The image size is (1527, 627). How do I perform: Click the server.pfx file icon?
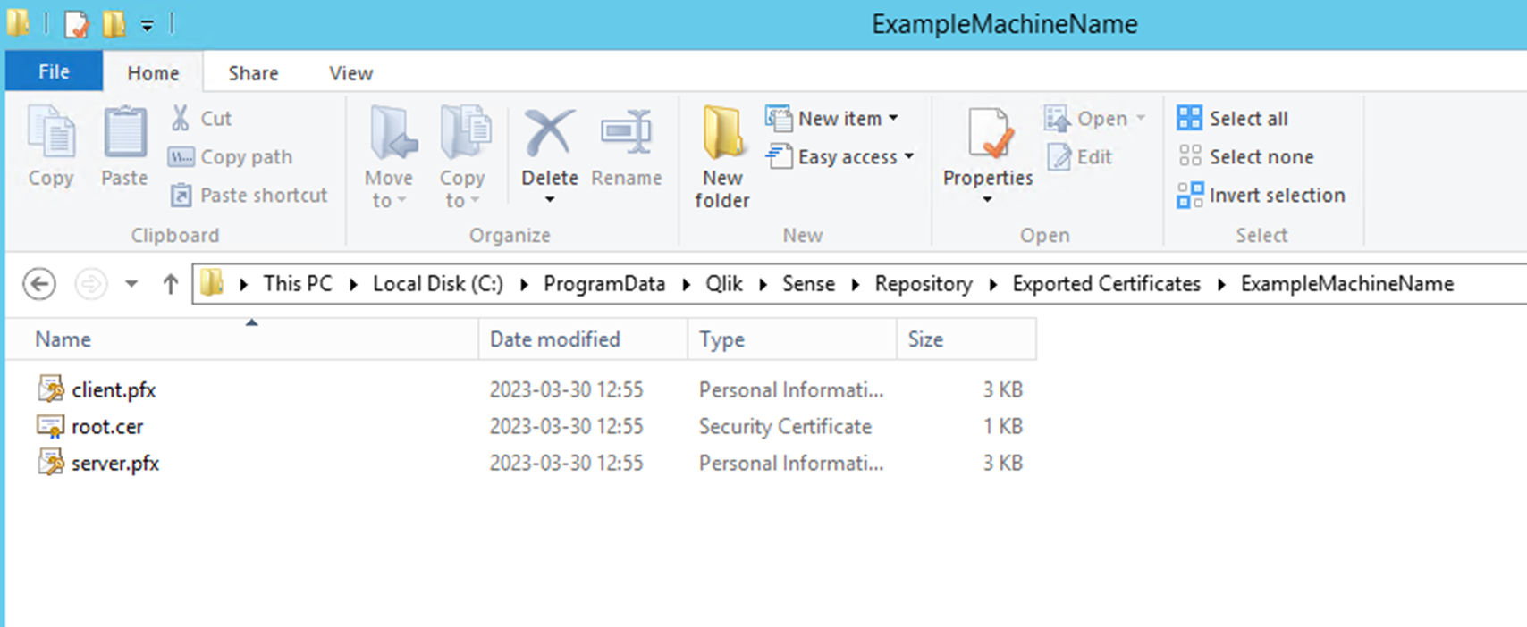point(51,462)
